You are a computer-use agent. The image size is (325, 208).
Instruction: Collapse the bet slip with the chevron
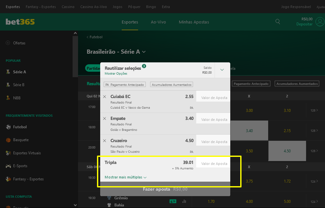[222, 70]
